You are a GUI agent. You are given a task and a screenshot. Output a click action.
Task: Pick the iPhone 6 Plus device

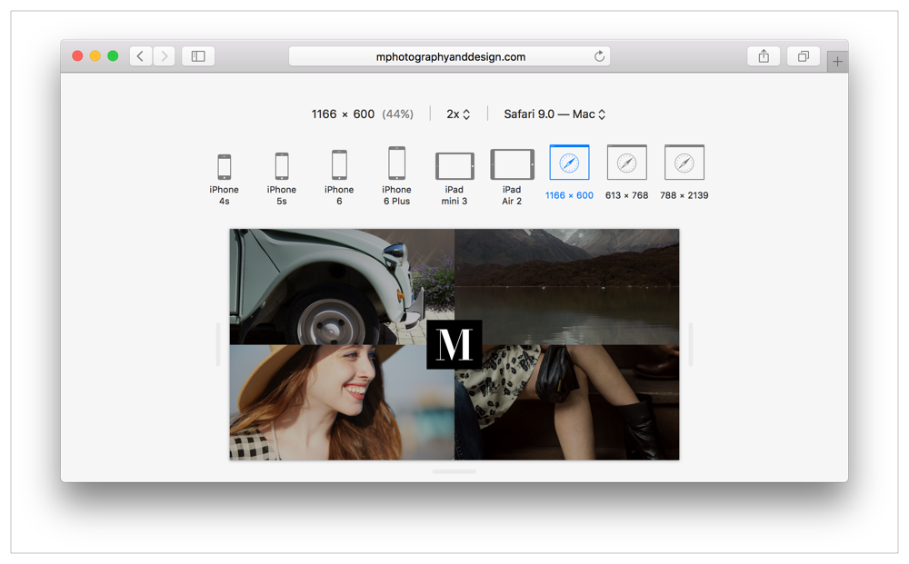click(x=396, y=164)
